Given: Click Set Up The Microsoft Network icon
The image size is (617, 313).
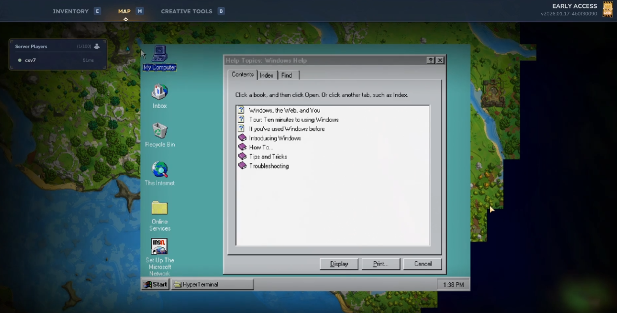Looking at the screenshot, I should click(x=159, y=246).
